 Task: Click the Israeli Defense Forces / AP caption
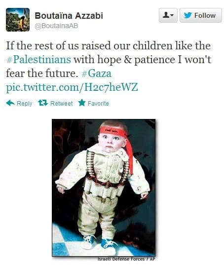tap(126, 259)
